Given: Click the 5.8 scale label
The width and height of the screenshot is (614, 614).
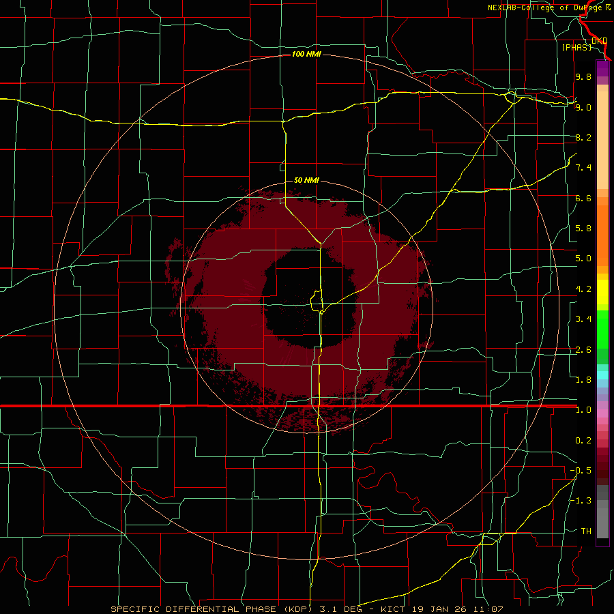Looking at the screenshot, I should pos(583,229).
